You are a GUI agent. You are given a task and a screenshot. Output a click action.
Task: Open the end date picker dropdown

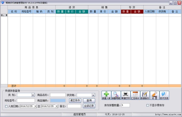(x=57, y=106)
